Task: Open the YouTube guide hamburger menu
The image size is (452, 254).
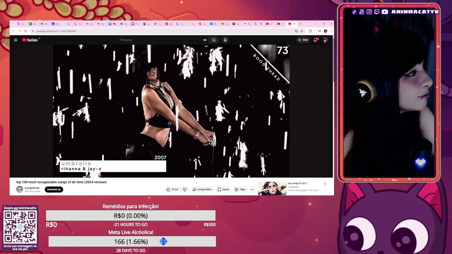Action: [x=16, y=40]
